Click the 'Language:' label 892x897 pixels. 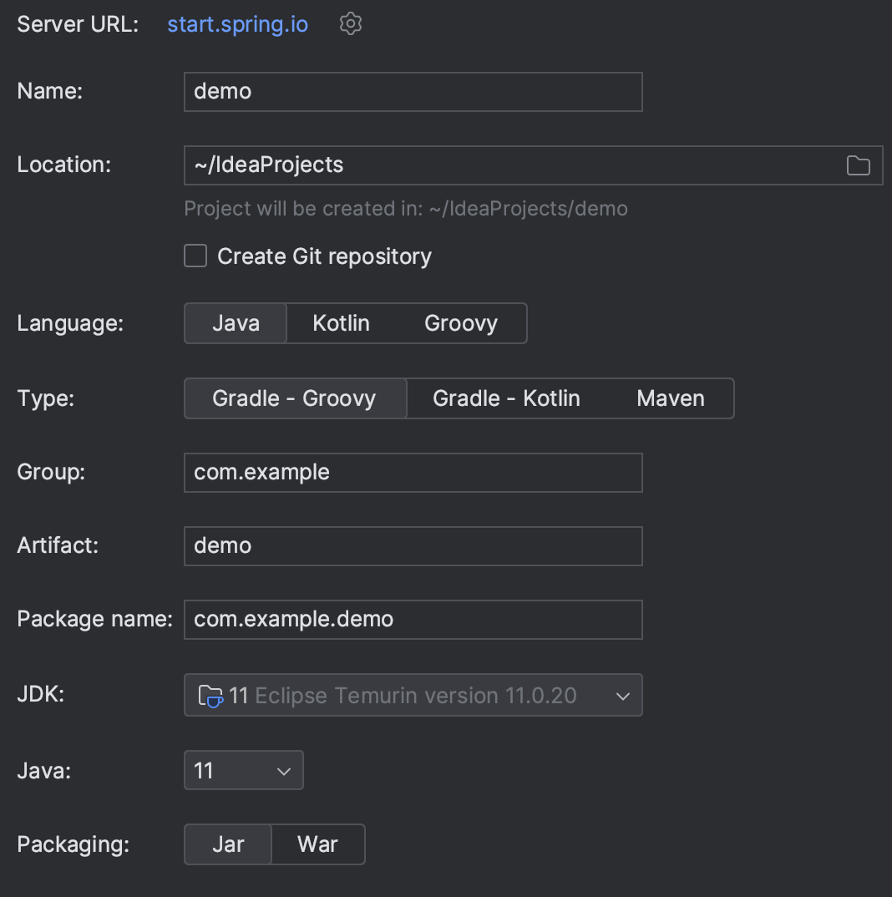tap(70, 324)
